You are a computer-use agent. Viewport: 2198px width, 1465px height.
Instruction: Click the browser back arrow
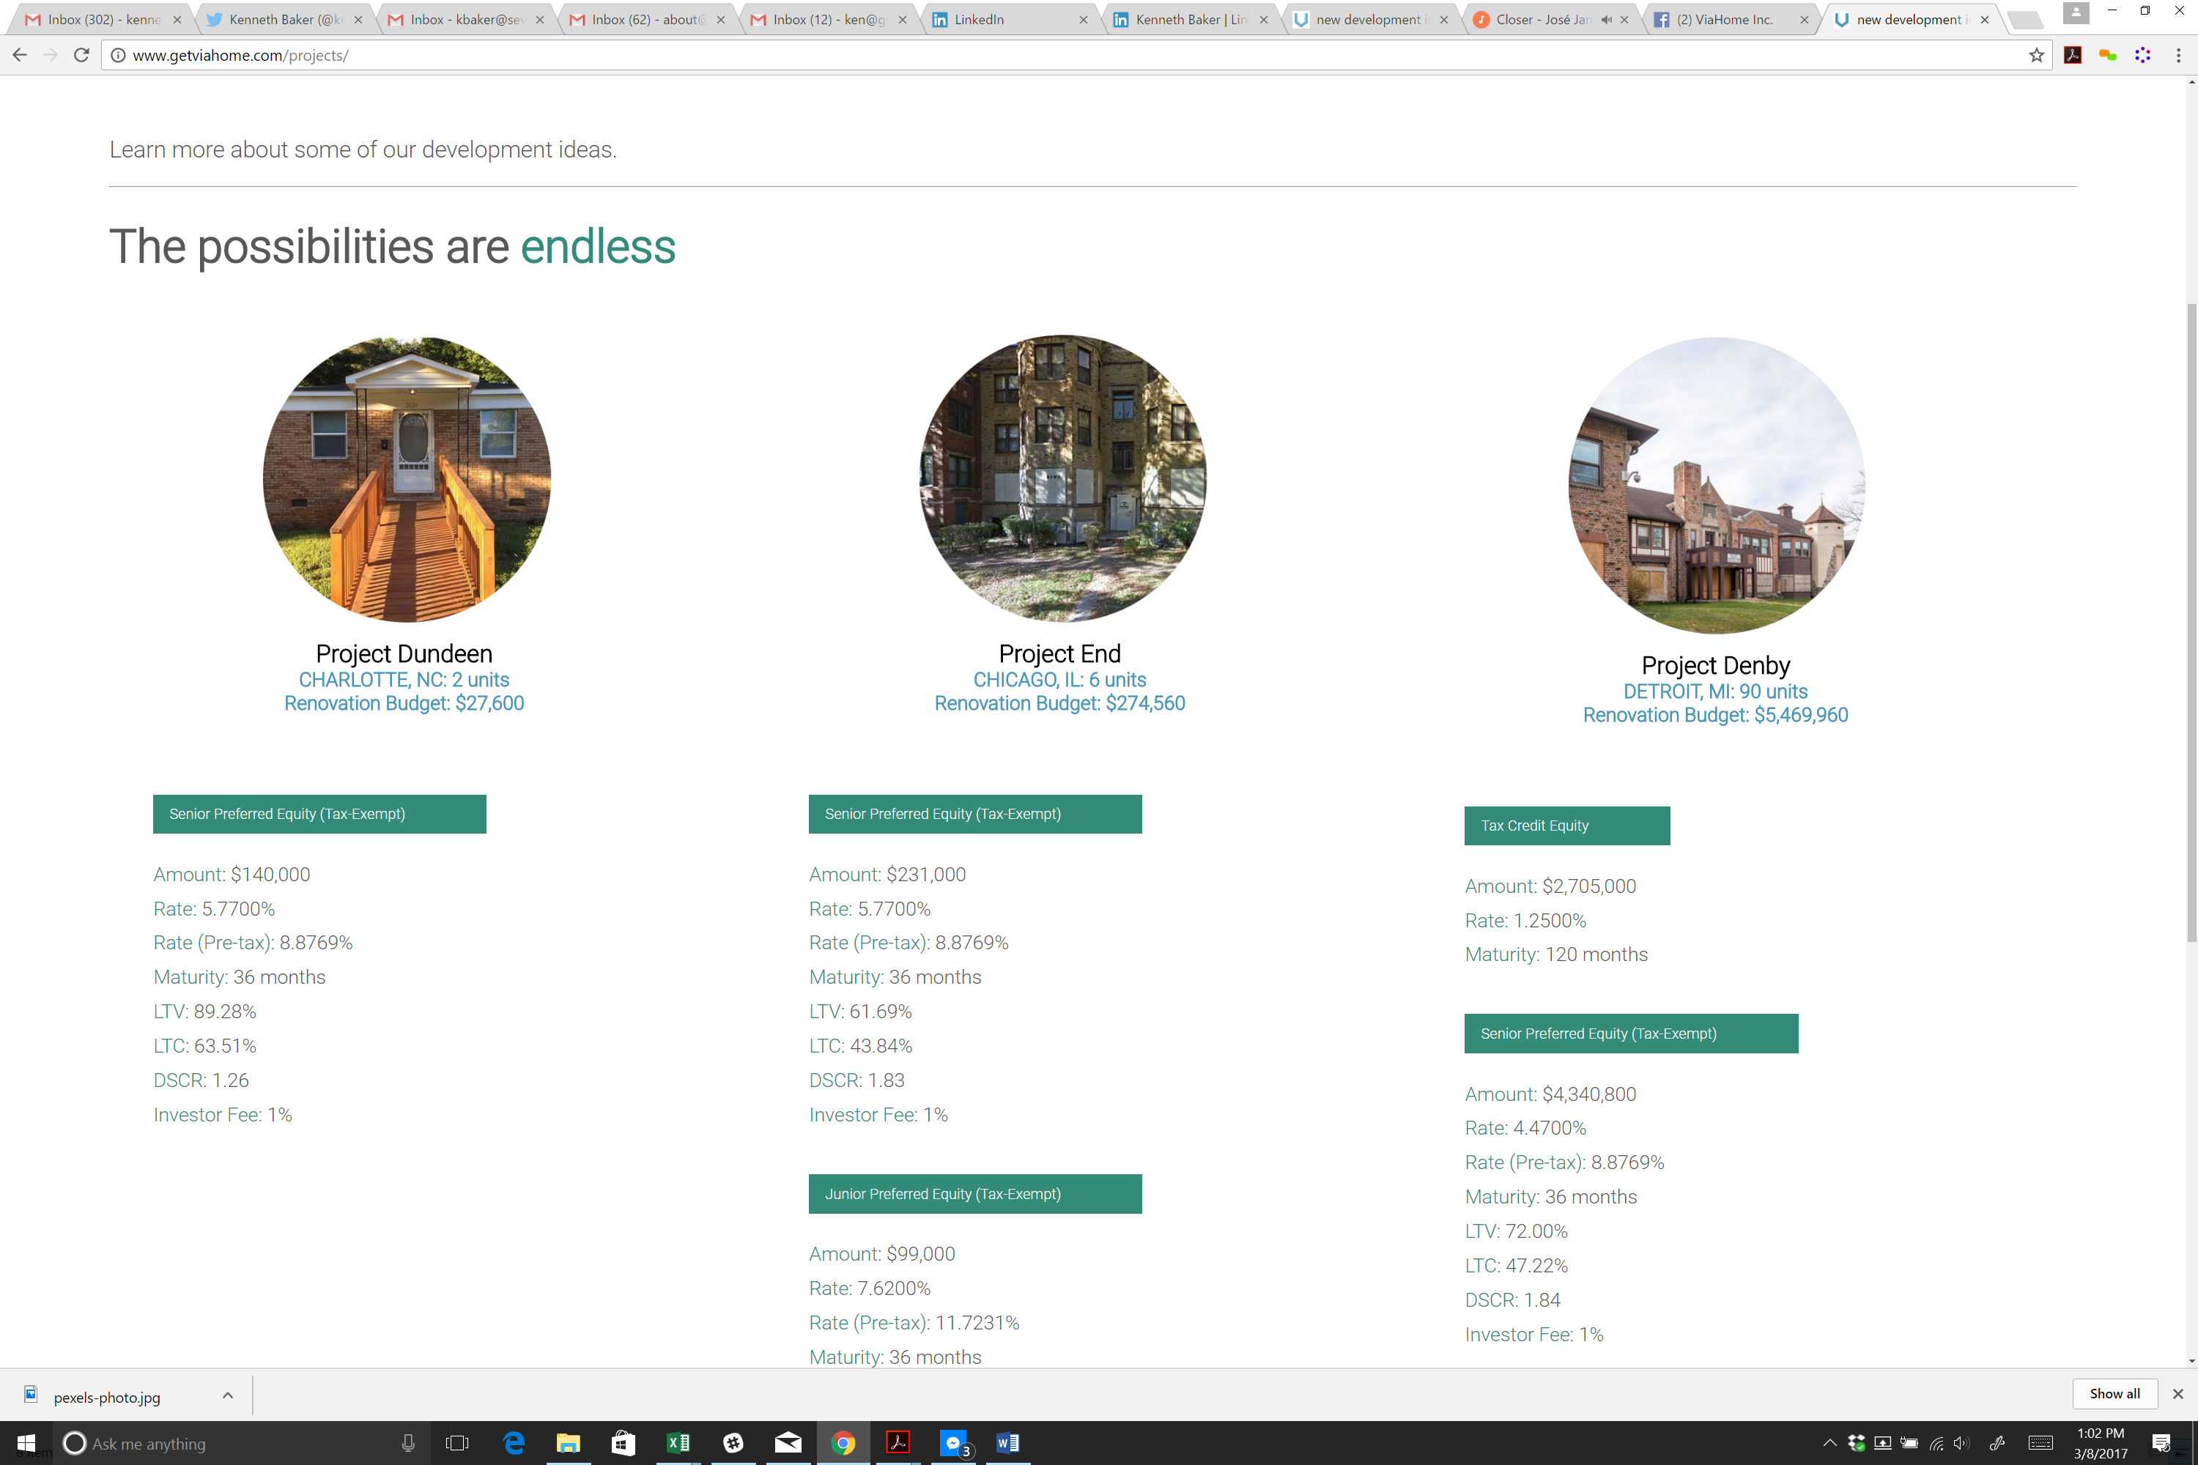(x=20, y=55)
